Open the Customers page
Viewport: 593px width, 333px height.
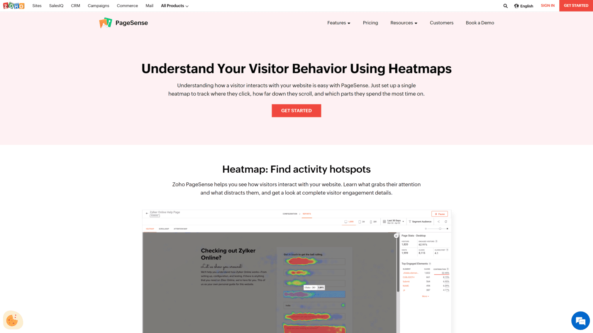click(x=442, y=23)
